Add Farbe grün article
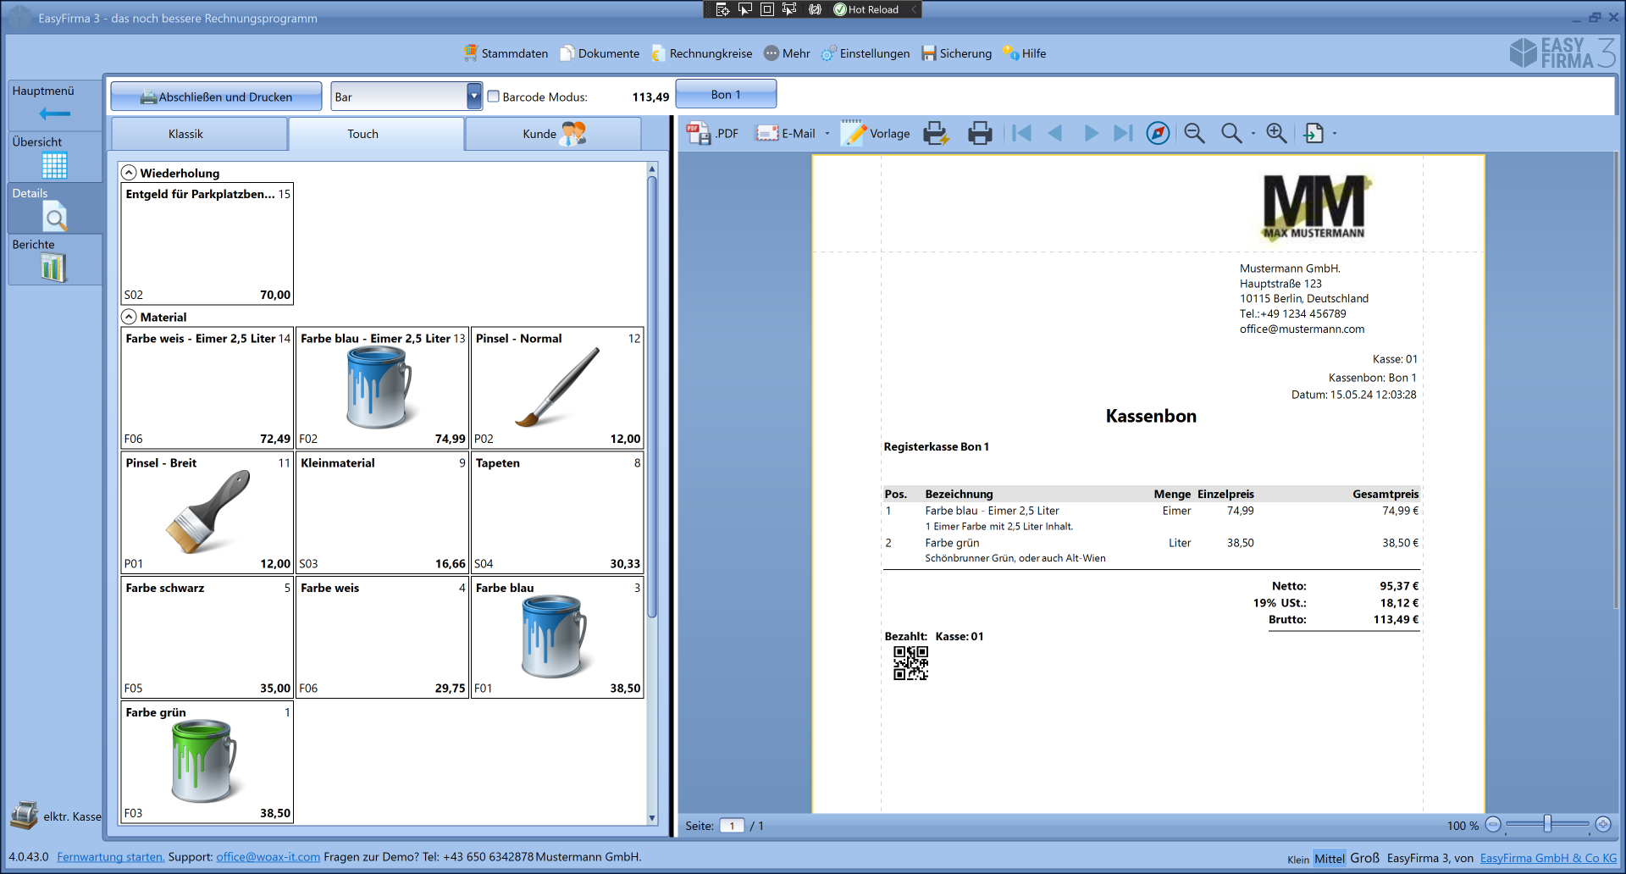The width and height of the screenshot is (1626, 874). [x=207, y=761]
